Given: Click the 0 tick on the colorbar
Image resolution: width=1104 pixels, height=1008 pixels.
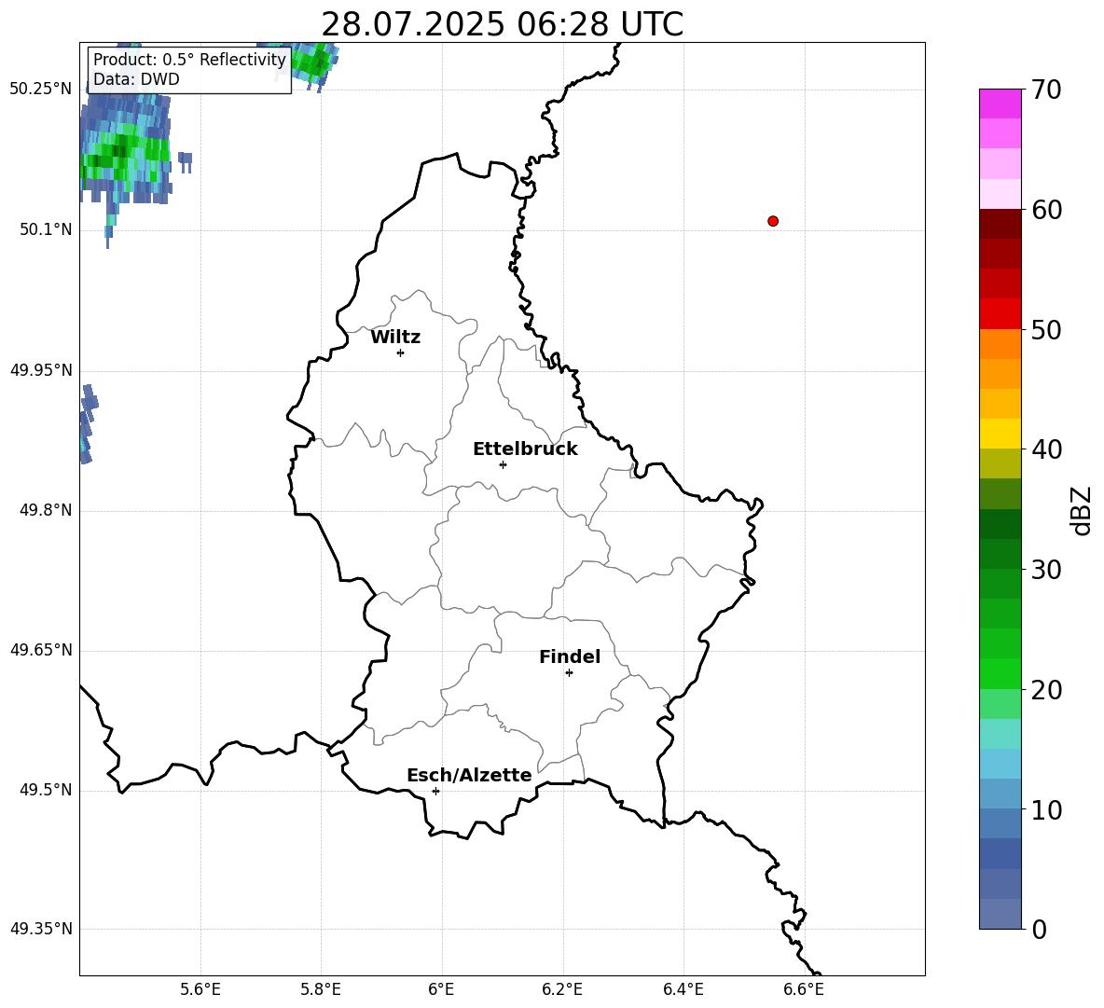Looking at the screenshot, I should 1039,929.
